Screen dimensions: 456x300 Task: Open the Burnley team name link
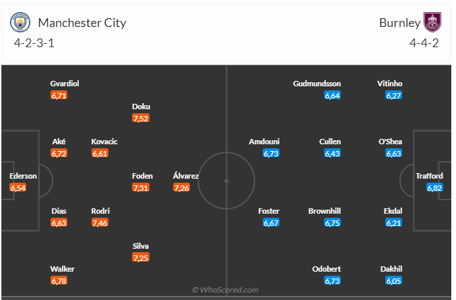point(400,23)
